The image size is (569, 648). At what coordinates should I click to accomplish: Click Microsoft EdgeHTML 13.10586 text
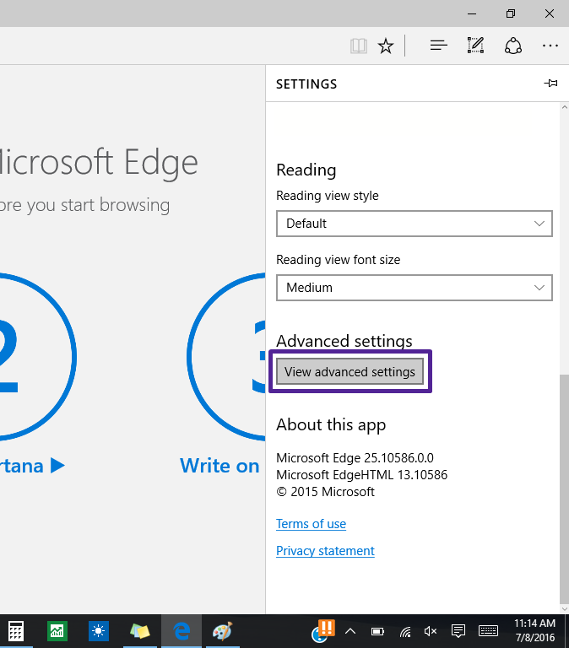tap(362, 475)
